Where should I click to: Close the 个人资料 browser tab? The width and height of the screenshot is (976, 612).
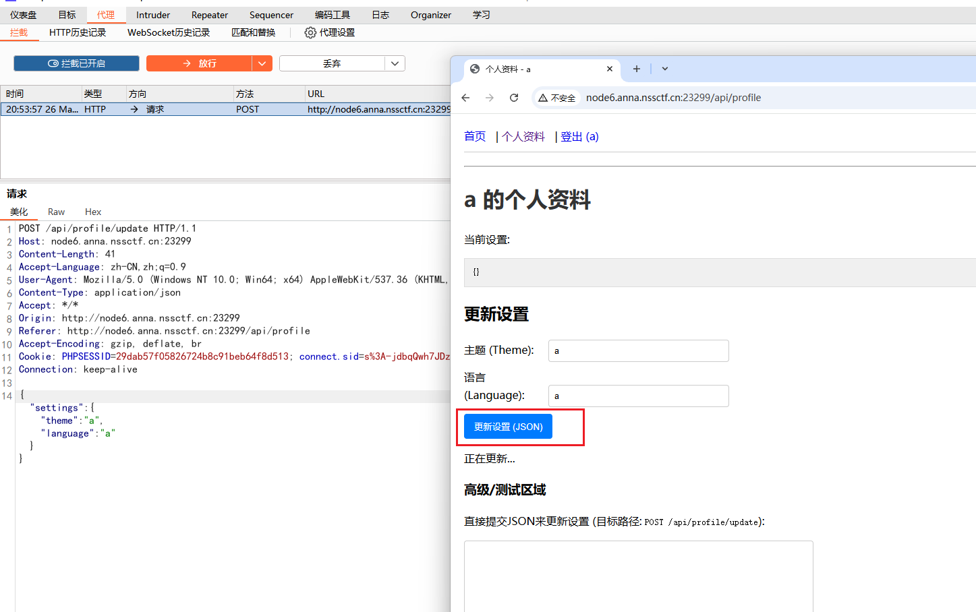pyautogui.click(x=610, y=69)
